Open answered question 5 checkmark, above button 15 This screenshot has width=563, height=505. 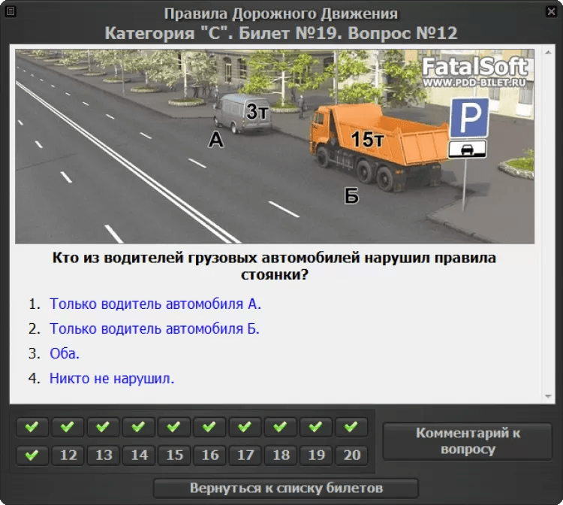[x=173, y=427]
